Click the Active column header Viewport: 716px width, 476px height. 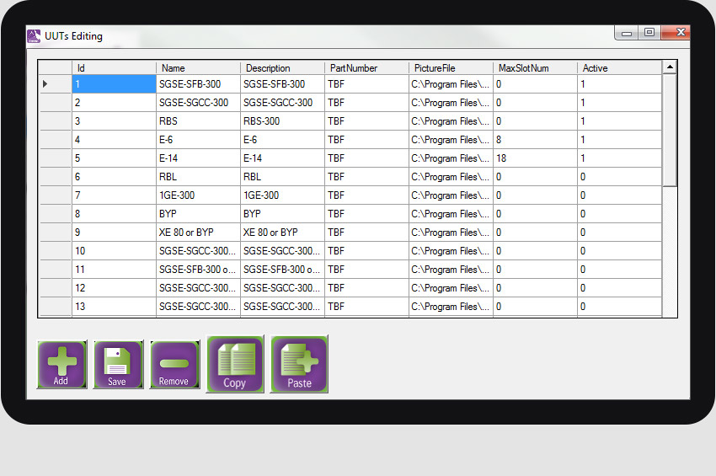click(x=619, y=68)
